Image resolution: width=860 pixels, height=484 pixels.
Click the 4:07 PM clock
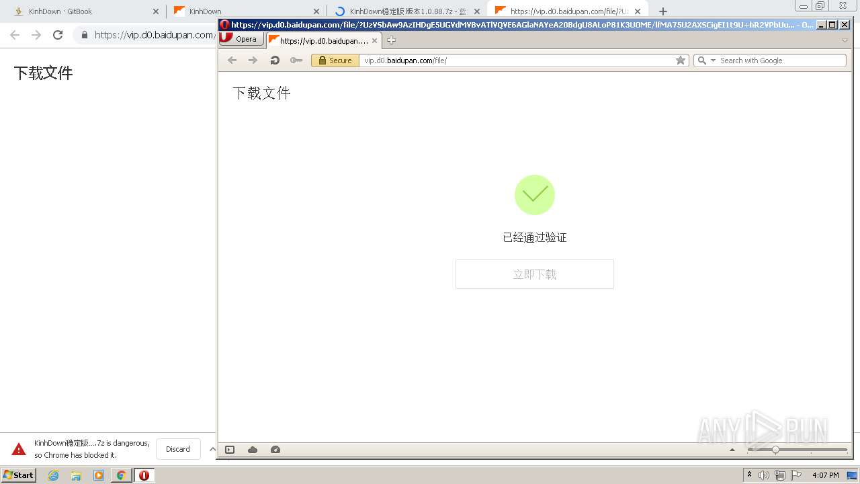826,475
